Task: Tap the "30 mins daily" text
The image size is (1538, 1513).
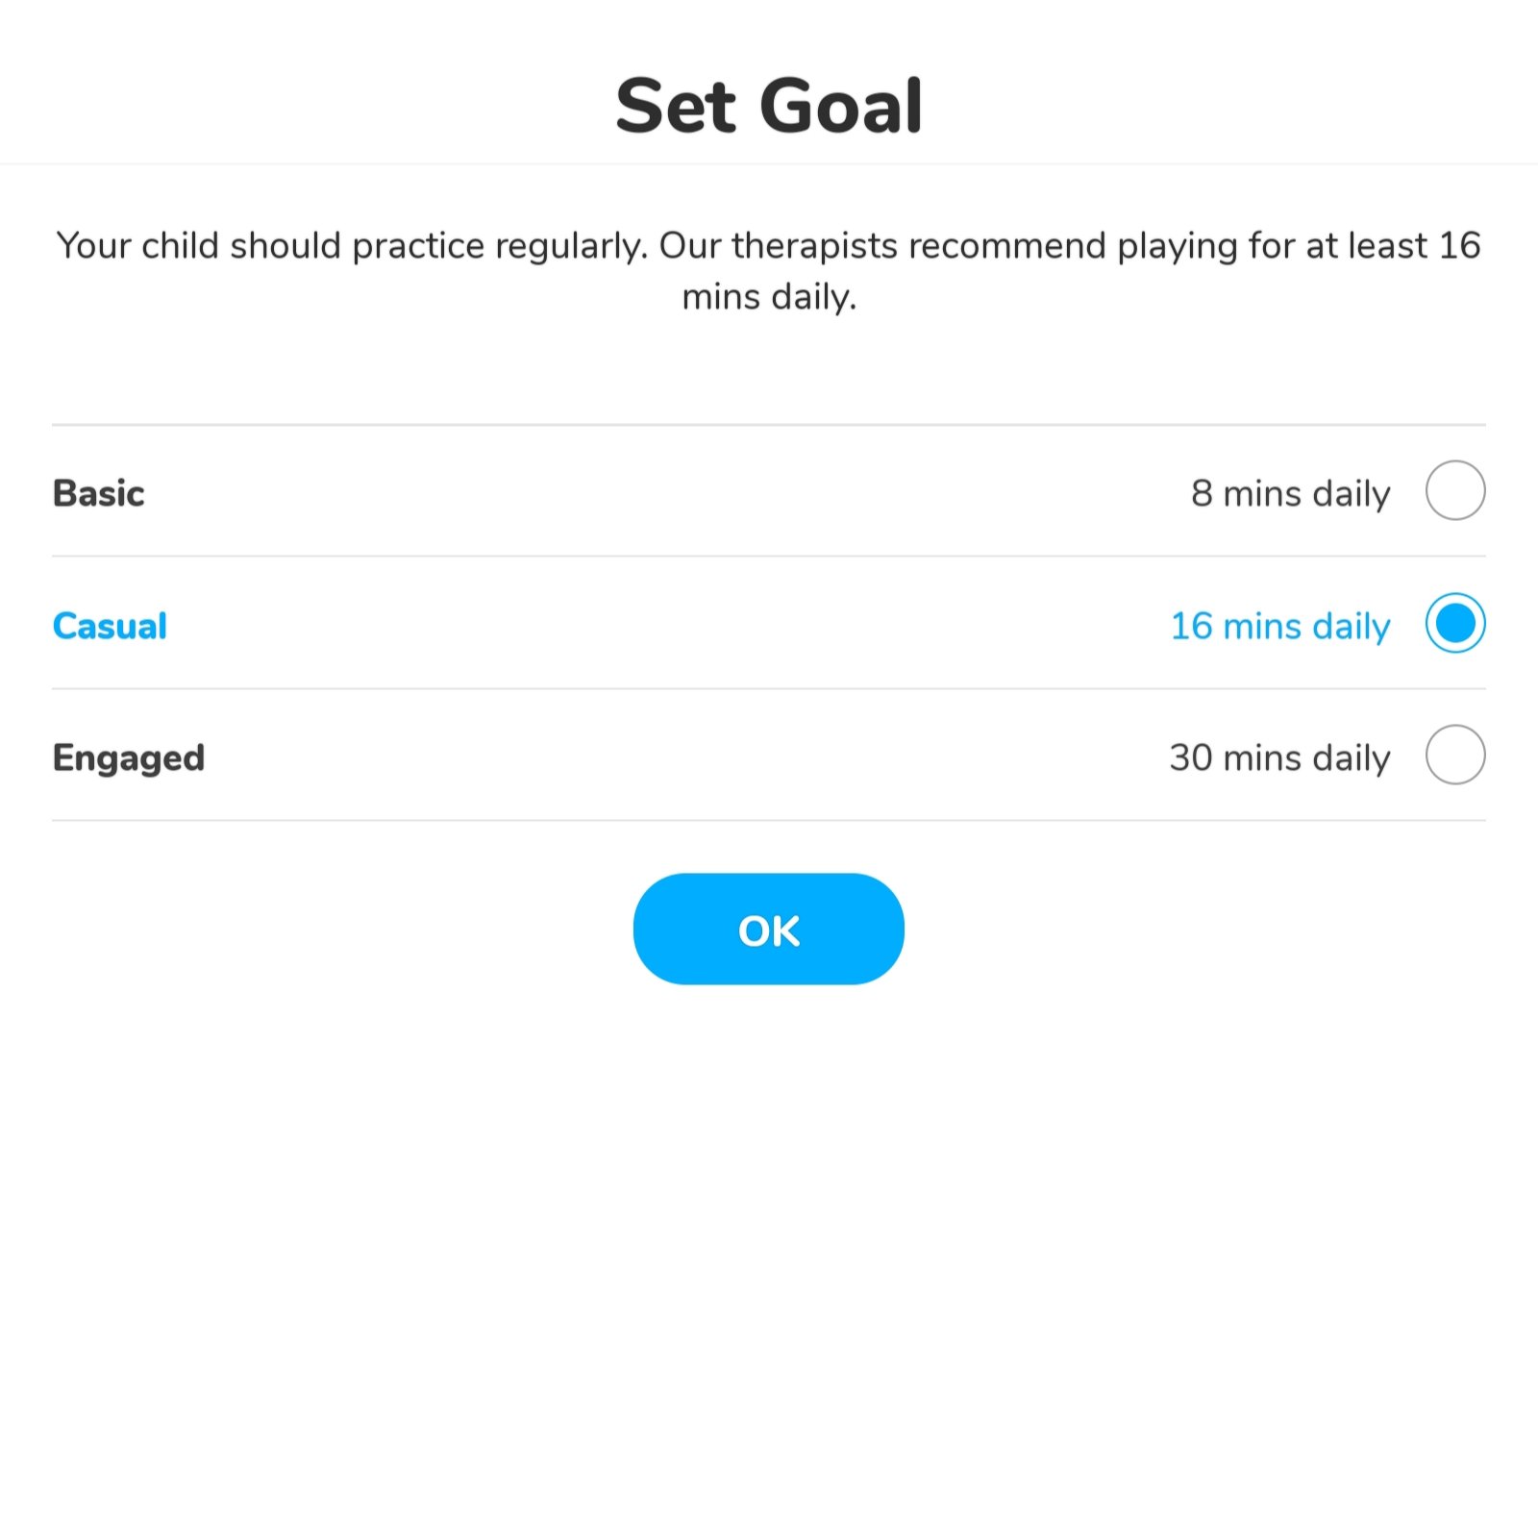Action: pos(1279,757)
